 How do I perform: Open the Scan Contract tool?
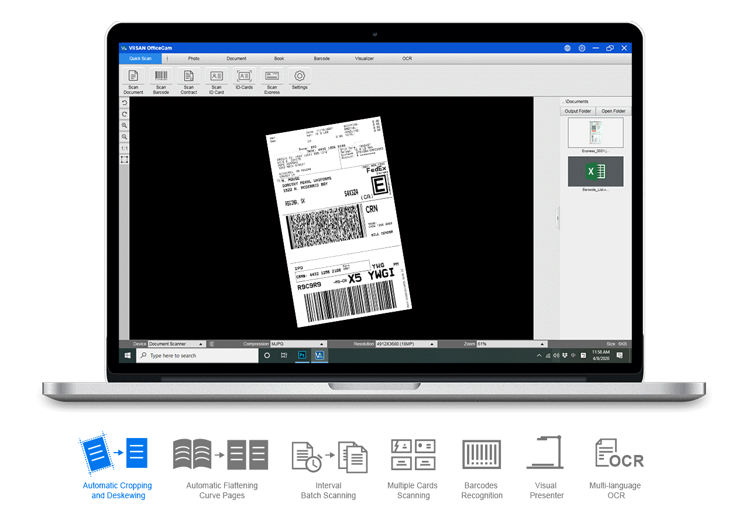point(188,79)
